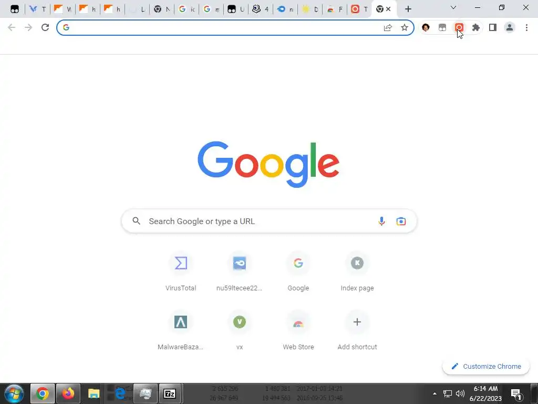
Task: Launch Firefox from the taskbar
Action: [x=68, y=393]
